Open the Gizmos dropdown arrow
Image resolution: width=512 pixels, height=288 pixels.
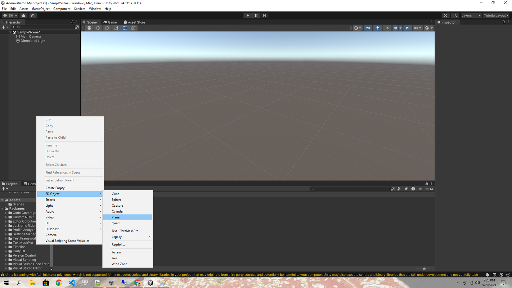pyautogui.click(x=432, y=28)
